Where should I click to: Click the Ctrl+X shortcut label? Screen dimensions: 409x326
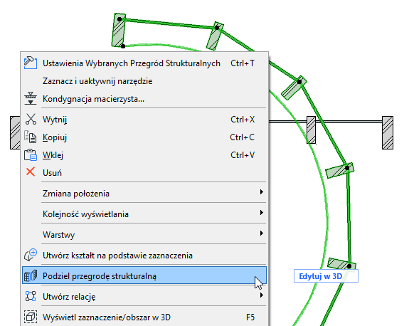(x=243, y=120)
